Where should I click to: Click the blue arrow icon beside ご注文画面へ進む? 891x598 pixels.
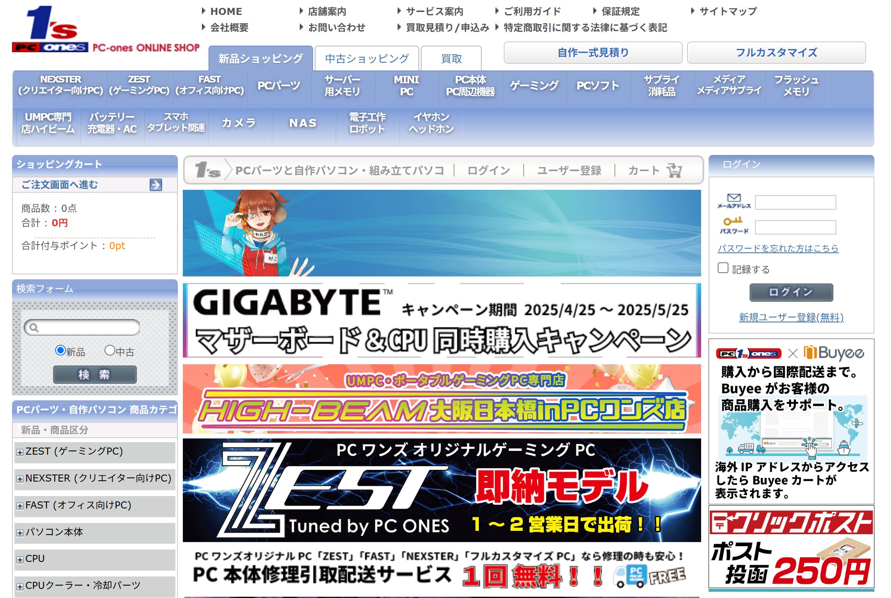(x=156, y=184)
